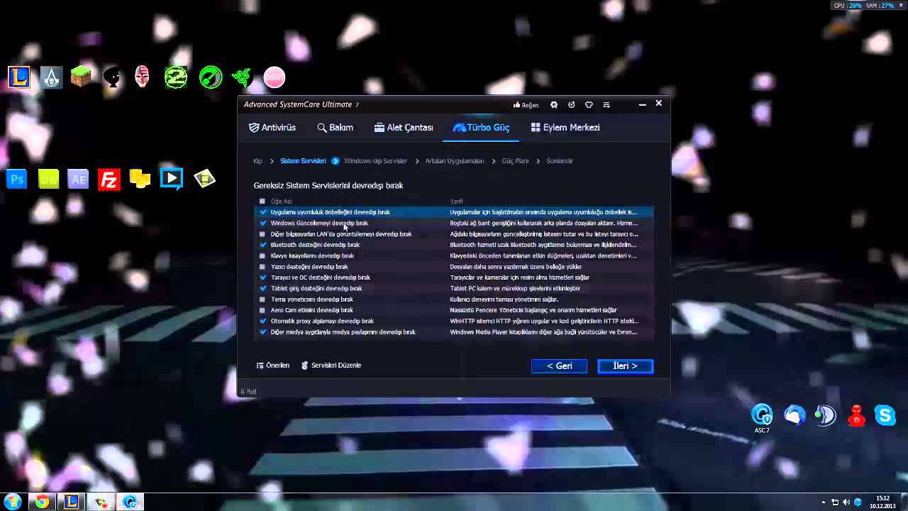The image size is (908, 511).
Task: Open Payday clown mask icon
Action: [142, 77]
